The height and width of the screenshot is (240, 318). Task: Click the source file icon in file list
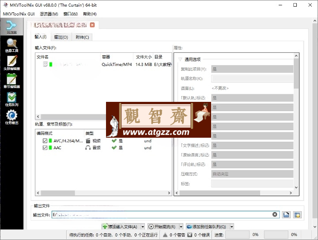coord(45,65)
